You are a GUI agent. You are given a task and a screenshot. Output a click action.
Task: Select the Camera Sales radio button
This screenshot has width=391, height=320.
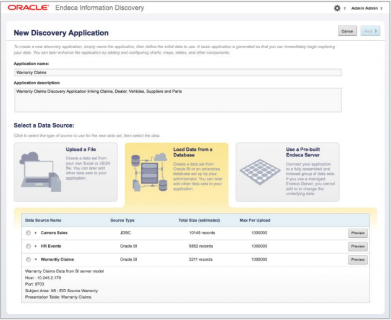coord(28,233)
